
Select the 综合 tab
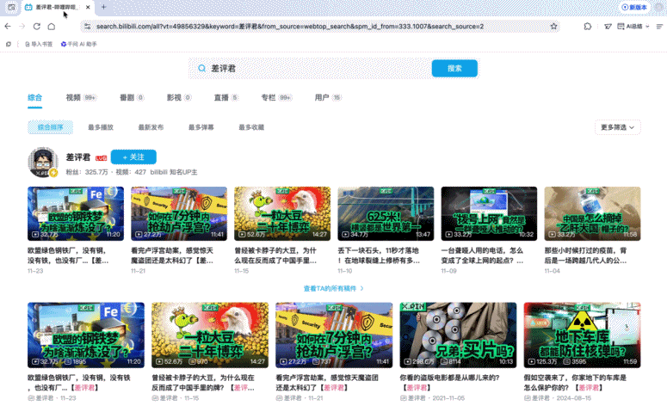tap(35, 97)
